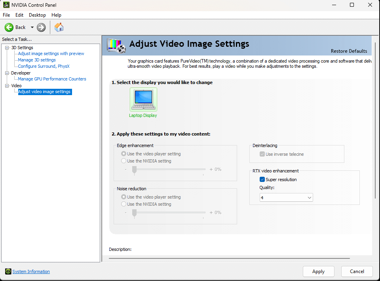The image size is (380, 281).
Task: Collapse the Developer tree node
Action: point(7,73)
